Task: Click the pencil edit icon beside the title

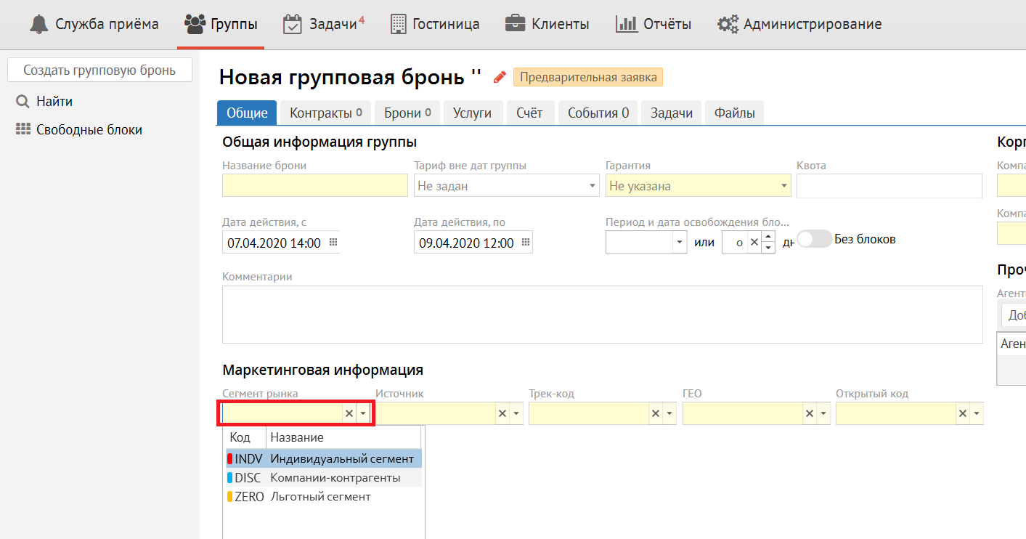Action: [499, 77]
